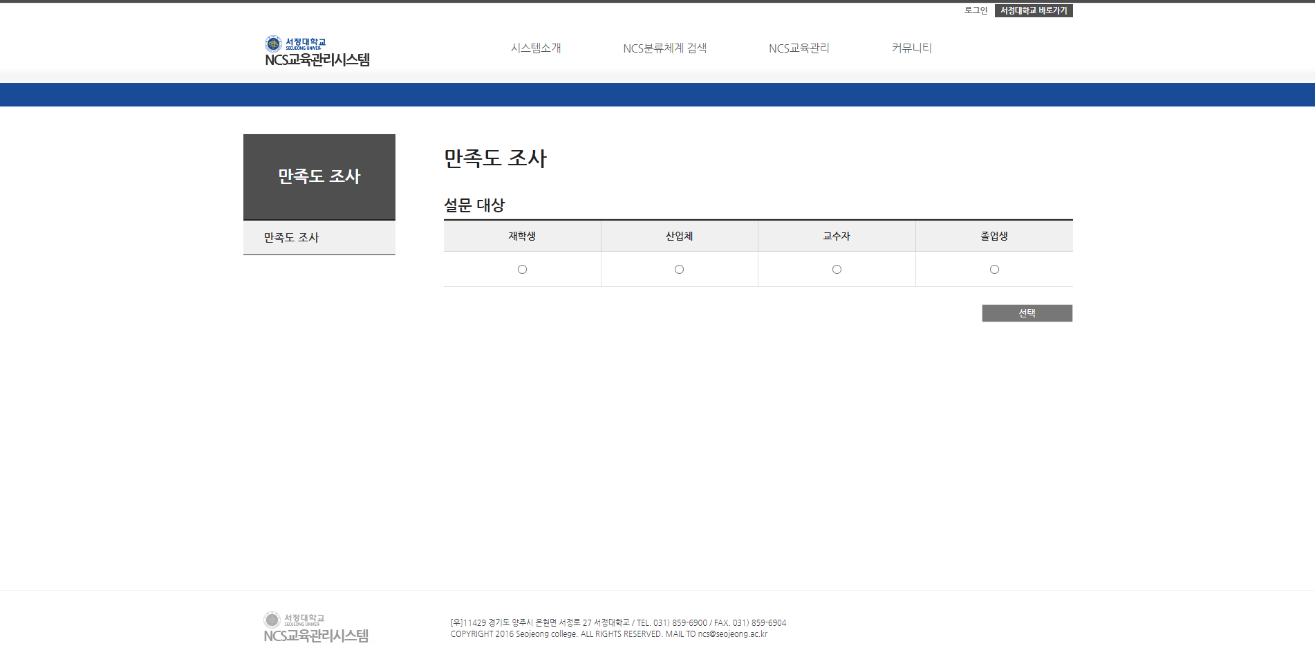
Task: Open the 로그인 link at the top
Action: (x=976, y=10)
